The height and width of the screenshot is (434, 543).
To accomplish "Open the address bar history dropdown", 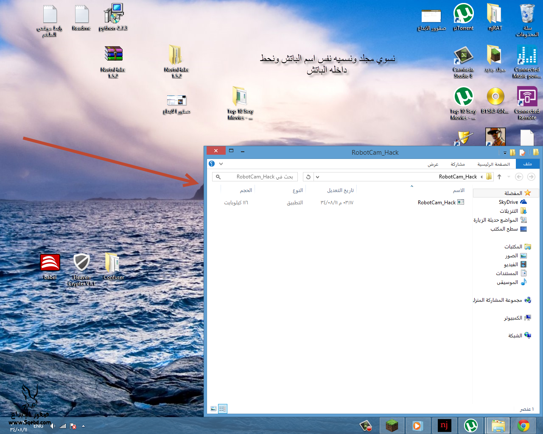I will [317, 177].
